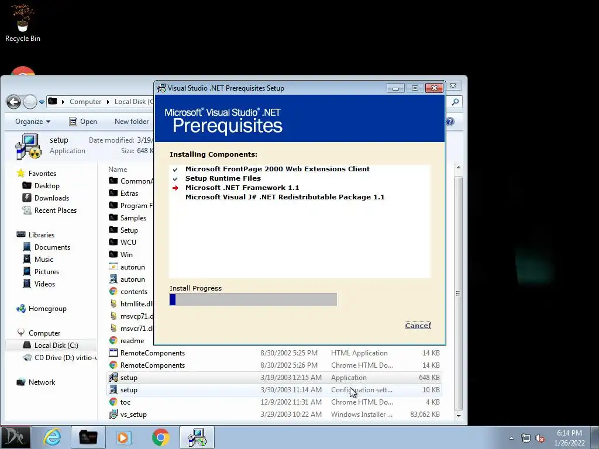
Task: Select Network in navigation pane
Action: click(42, 382)
